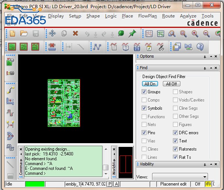Click the third green board mode icon
This screenshot has height=190, width=224.
[35, 46]
